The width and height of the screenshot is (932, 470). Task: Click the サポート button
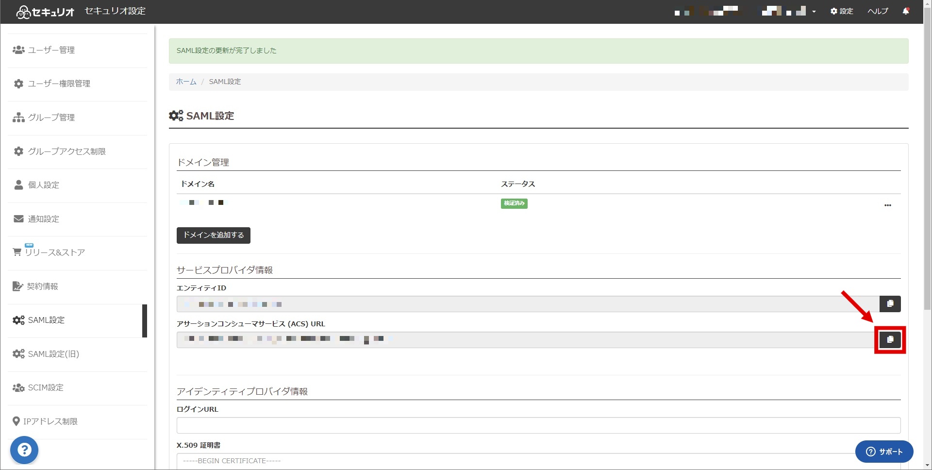point(884,452)
